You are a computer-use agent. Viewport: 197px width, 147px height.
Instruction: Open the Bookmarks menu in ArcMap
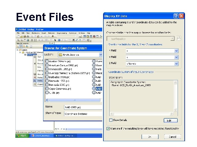click(36, 33)
